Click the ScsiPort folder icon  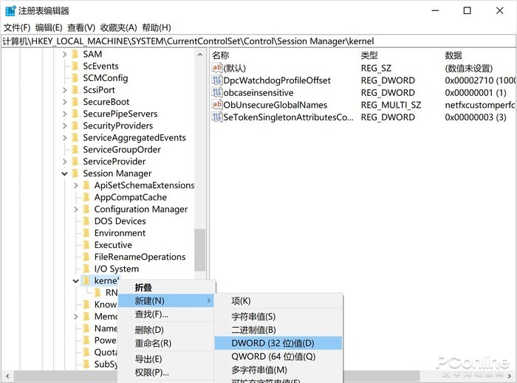point(75,89)
